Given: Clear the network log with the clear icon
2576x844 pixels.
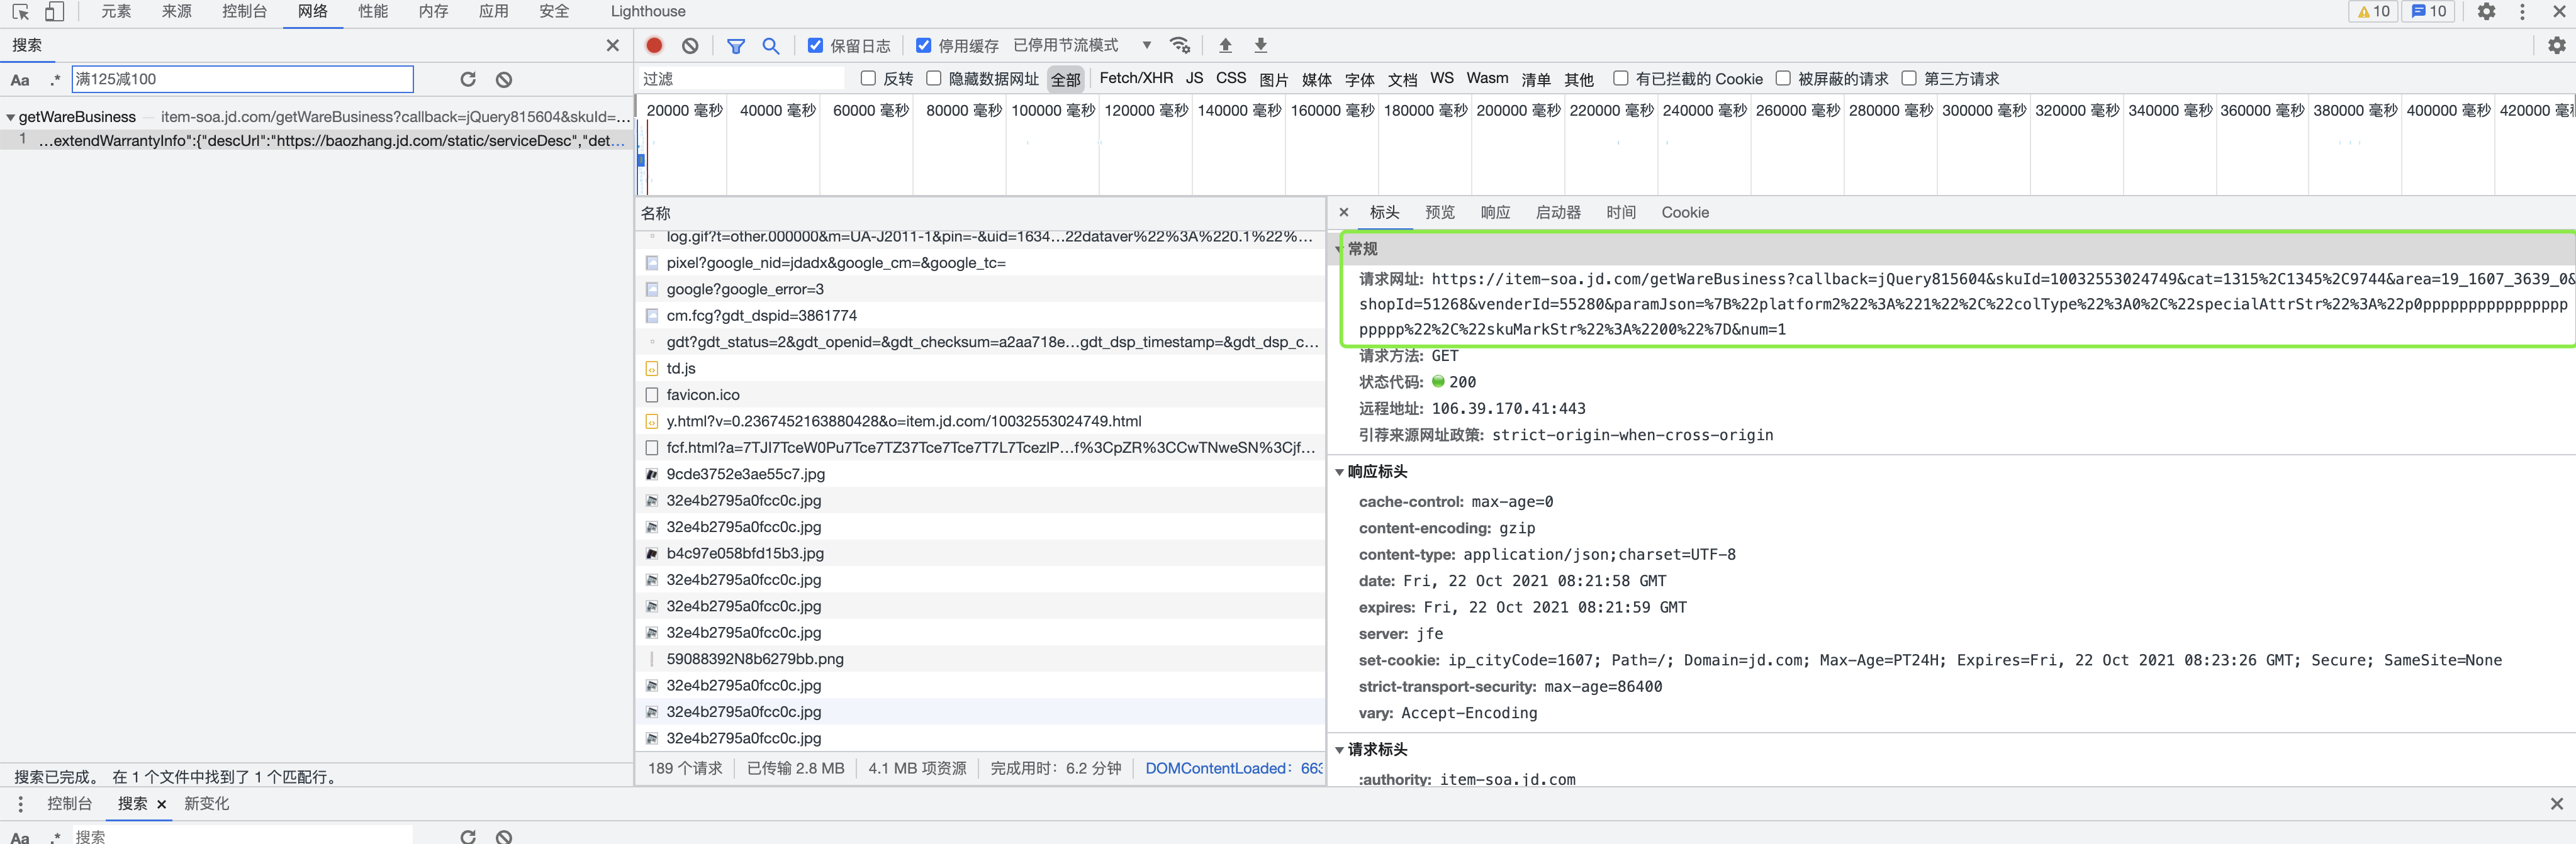Looking at the screenshot, I should (x=690, y=45).
